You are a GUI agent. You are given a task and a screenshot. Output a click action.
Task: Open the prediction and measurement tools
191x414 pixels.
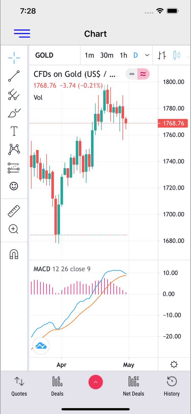(x=14, y=168)
